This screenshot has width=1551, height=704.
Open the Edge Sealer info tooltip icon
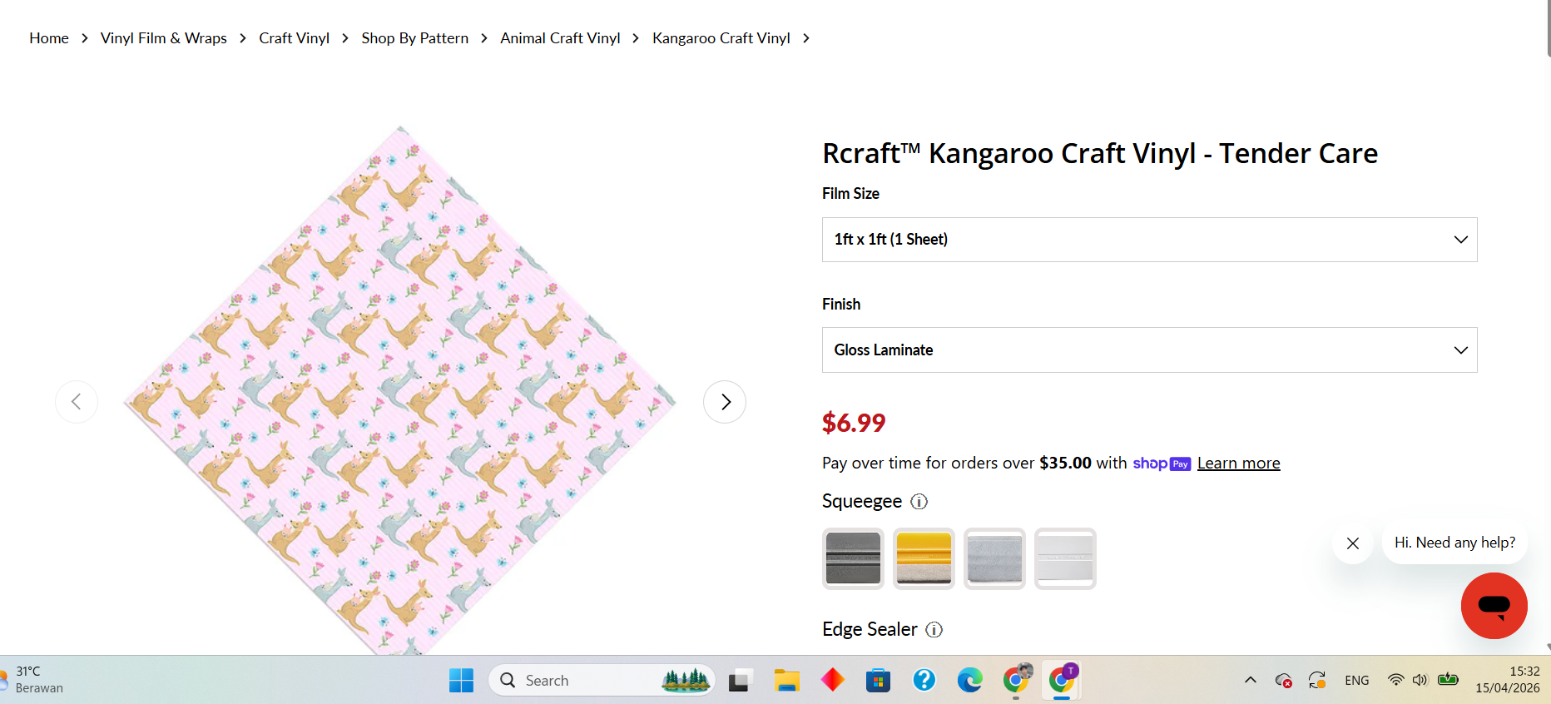tap(934, 630)
